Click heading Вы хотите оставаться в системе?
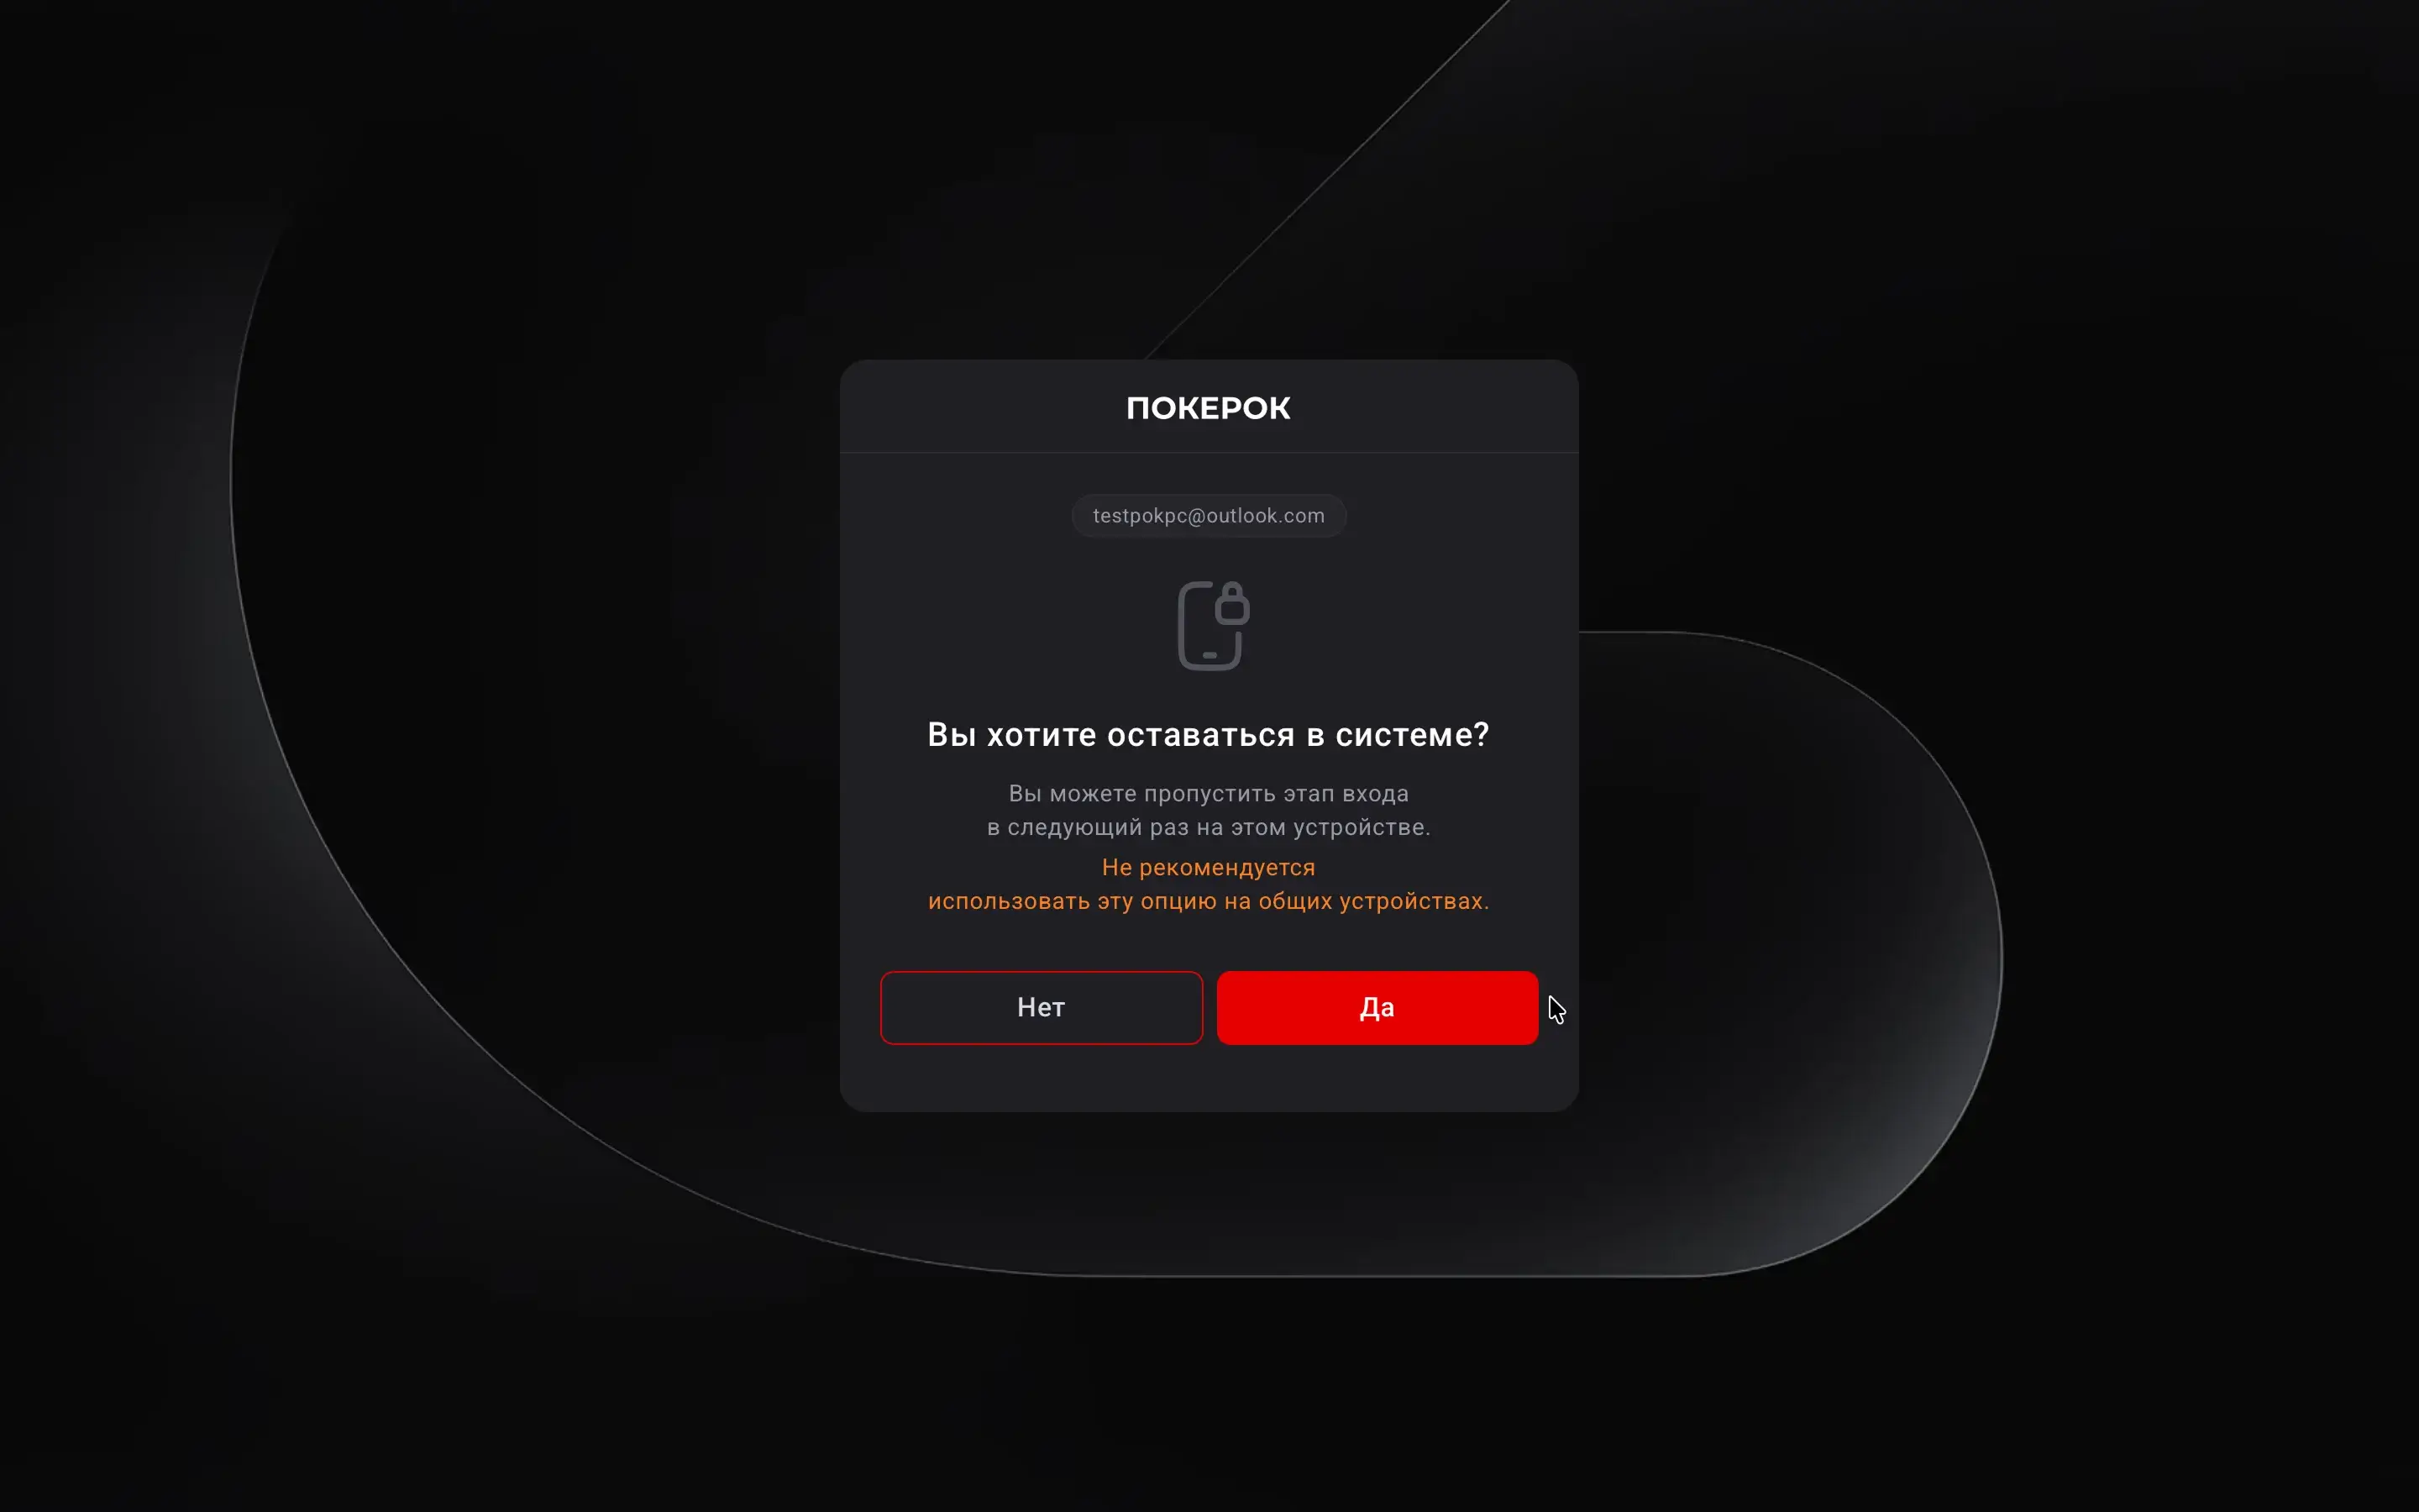The width and height of the screenshot is (2419, 1512). point(1209,735)
